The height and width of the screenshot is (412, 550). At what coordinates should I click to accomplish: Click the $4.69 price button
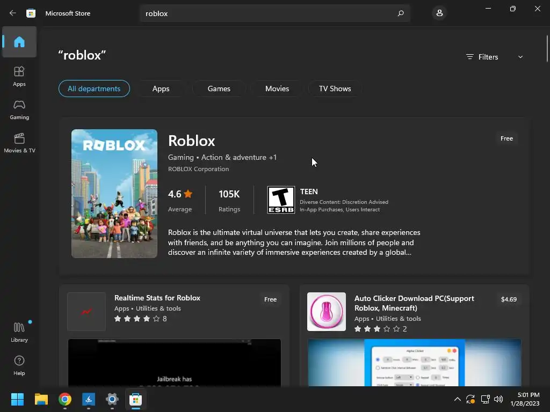pyautogui.click(x=509, y=299)
